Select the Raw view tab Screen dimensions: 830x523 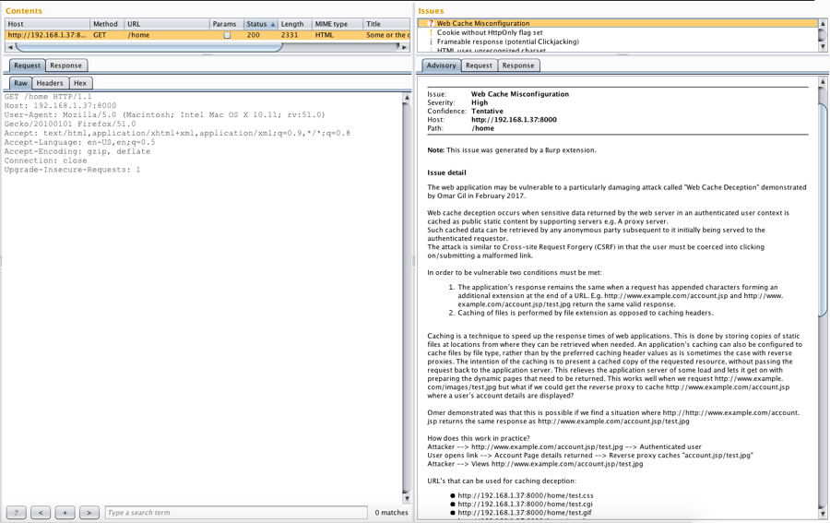tap(20, 83)
